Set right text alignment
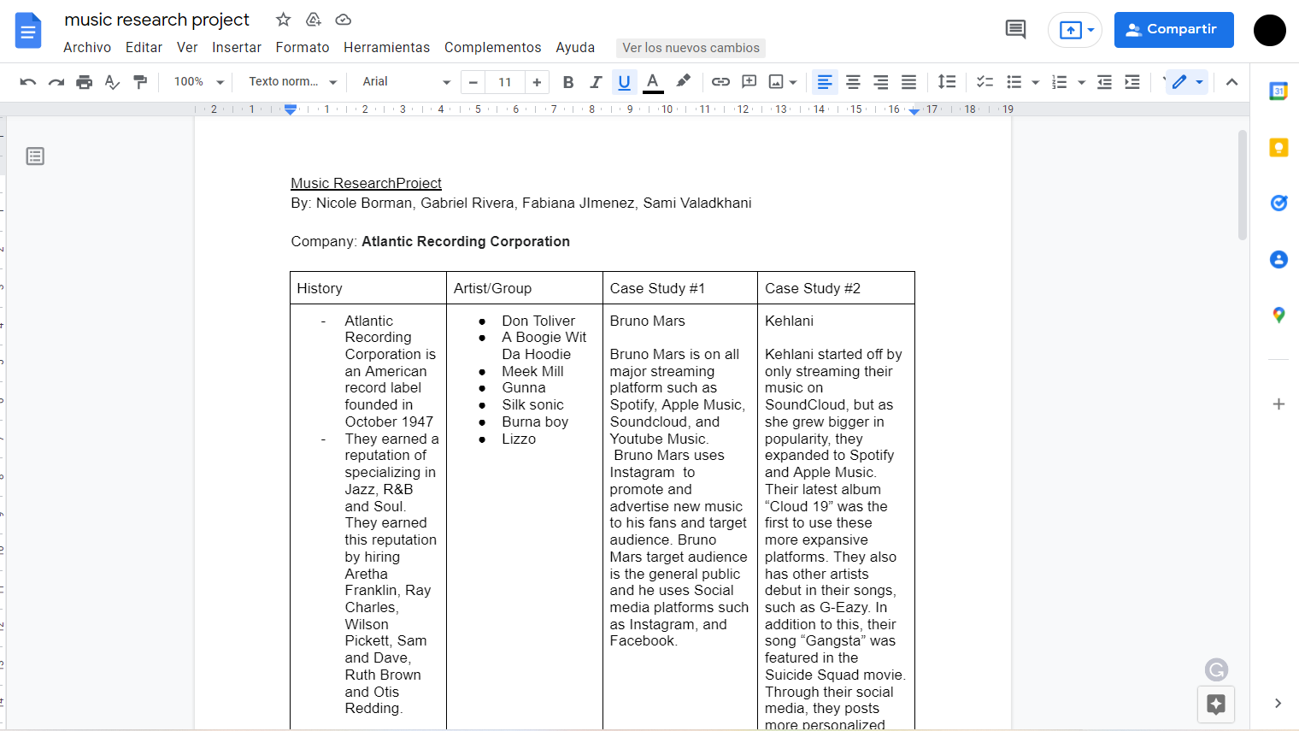This screenshot has width=1299, height=731. coord(880,82)
